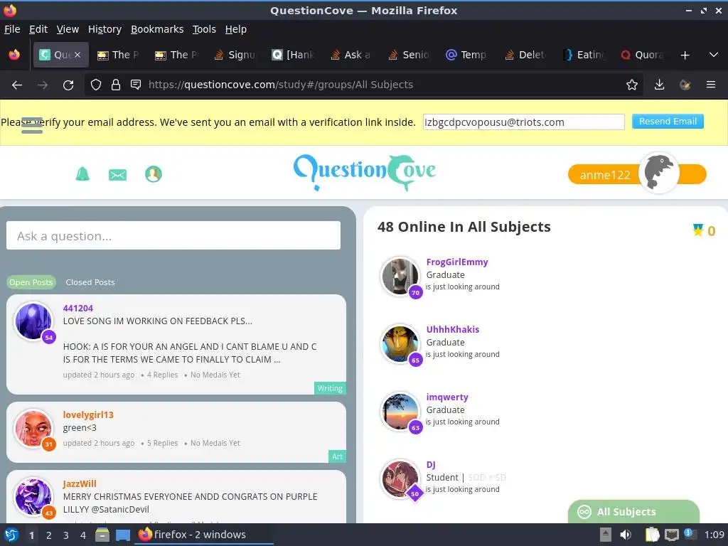Open the JazzWill user profile link
728x546 pixels.
click(80, 483)
